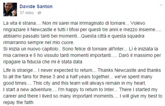Open Davide Santon's profile picture
The width and height of the screenshot is (165, 106).
click(10, 9)
